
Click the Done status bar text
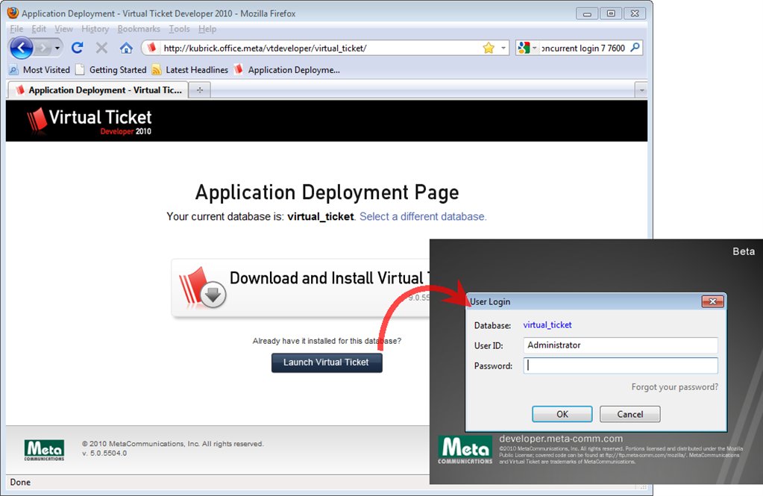(20, 482)
